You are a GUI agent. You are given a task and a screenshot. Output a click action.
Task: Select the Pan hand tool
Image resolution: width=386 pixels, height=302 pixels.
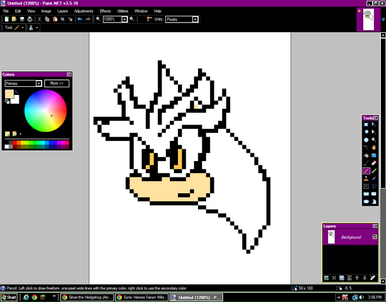pos(373,148)
